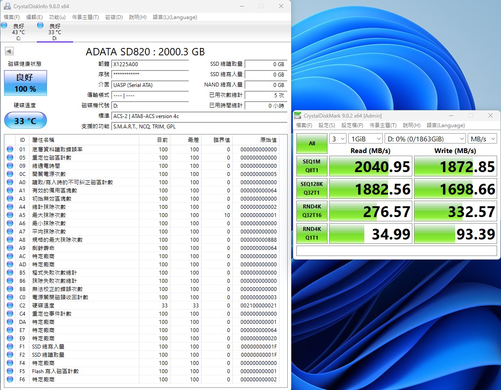Open 佈景主題(T) menu in CrystalDiskMark
This screenshot has width=501, height=390.
point(383,125)
